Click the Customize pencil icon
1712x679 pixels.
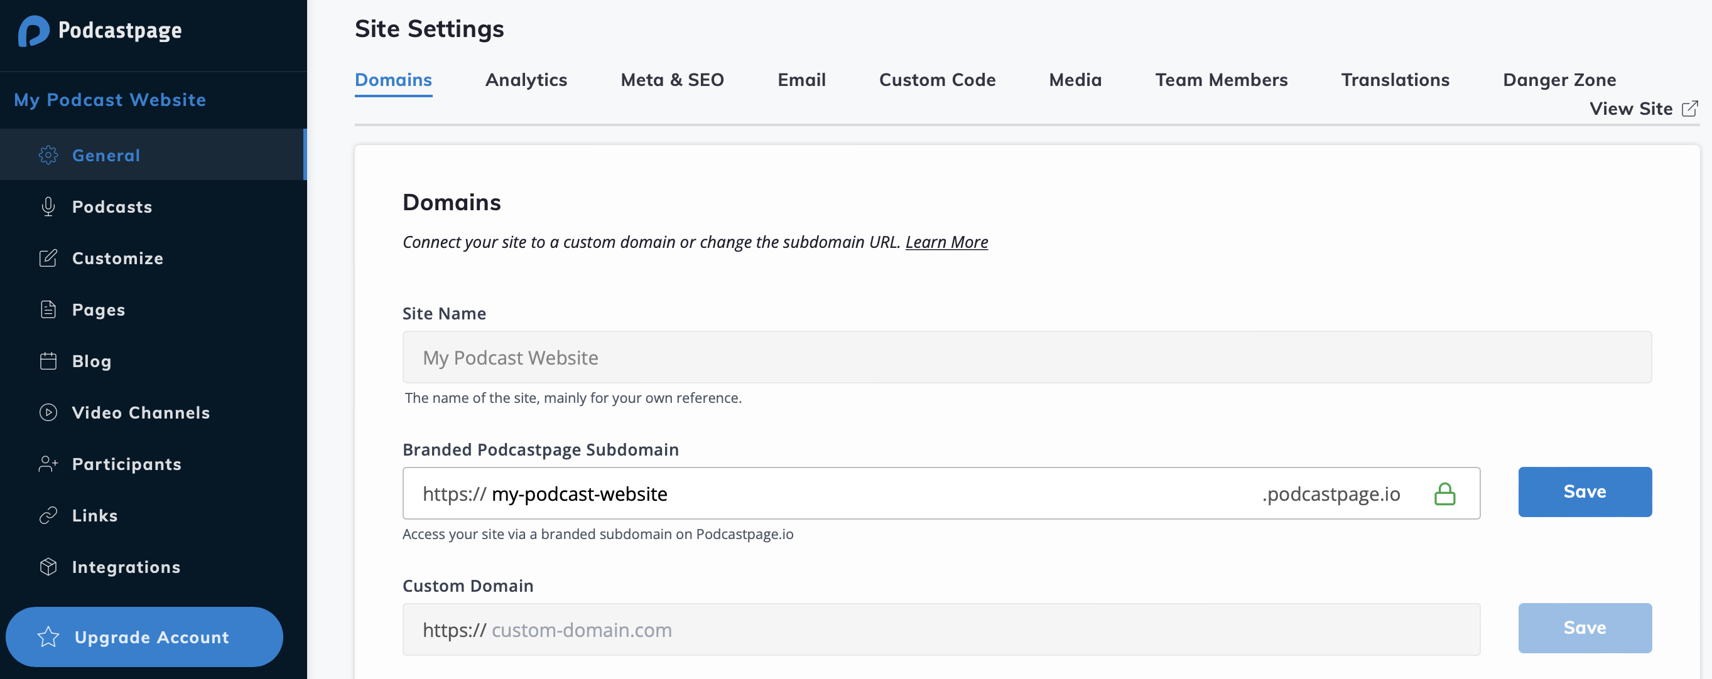pyautogui.click(x=48, y=258)
